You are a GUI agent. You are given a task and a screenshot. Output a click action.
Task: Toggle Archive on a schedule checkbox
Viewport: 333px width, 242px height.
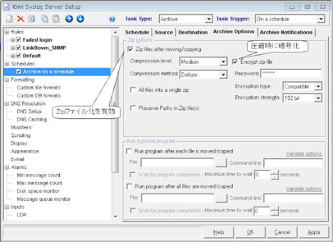coord(19,72)
